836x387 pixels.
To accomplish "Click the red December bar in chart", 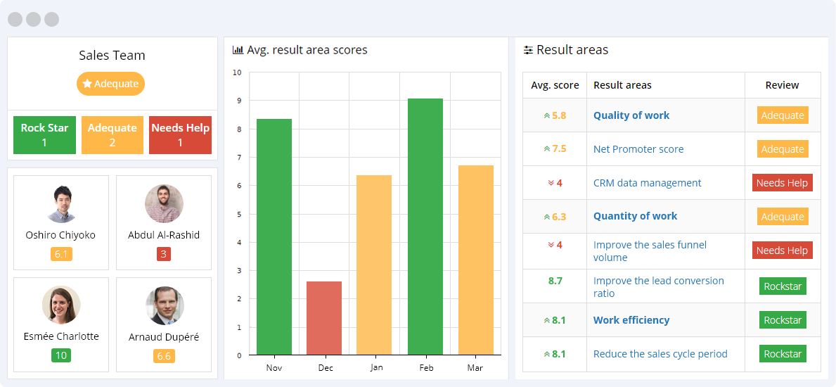I will [x=324, y=318].
